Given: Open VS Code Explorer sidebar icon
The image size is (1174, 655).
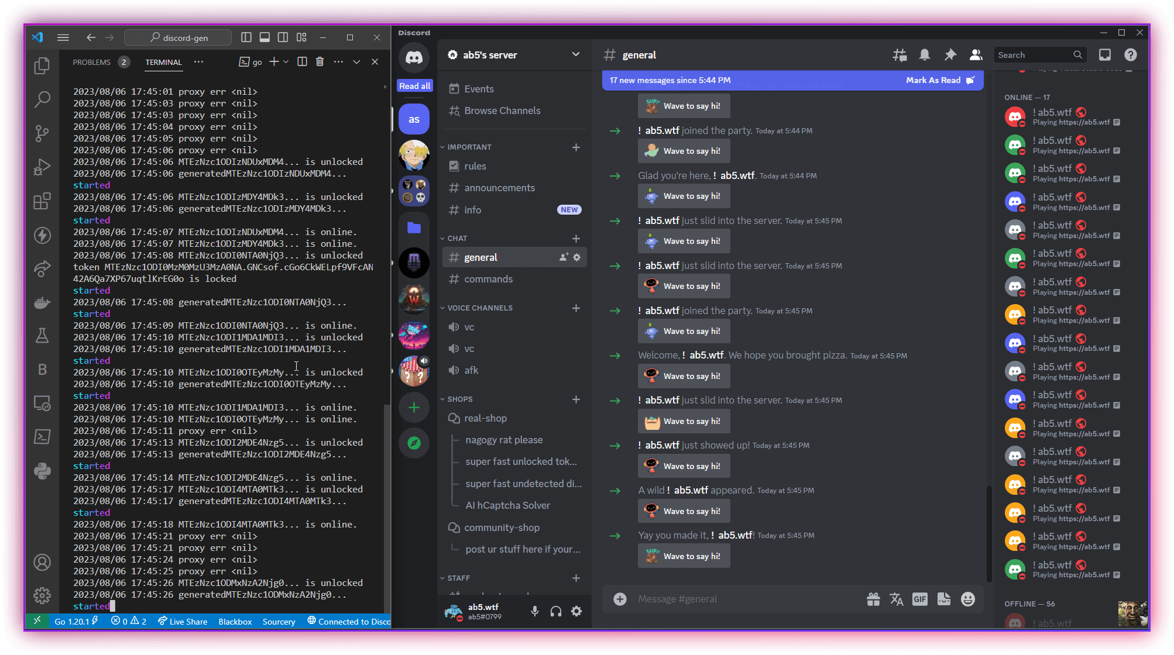Looking at the screenshot, I should coord(42,66).
